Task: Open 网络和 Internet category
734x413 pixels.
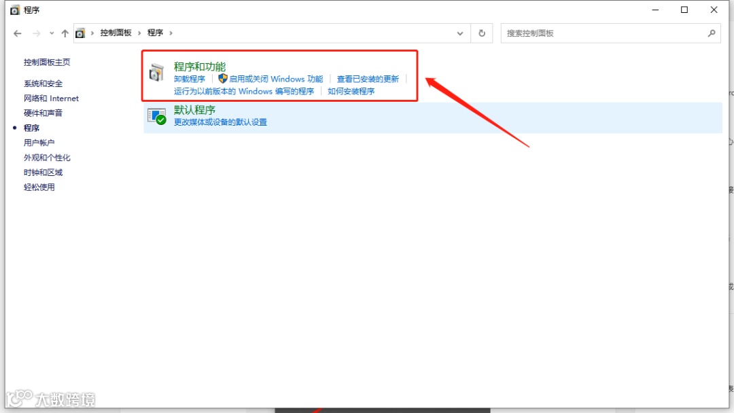Action: 51,98
